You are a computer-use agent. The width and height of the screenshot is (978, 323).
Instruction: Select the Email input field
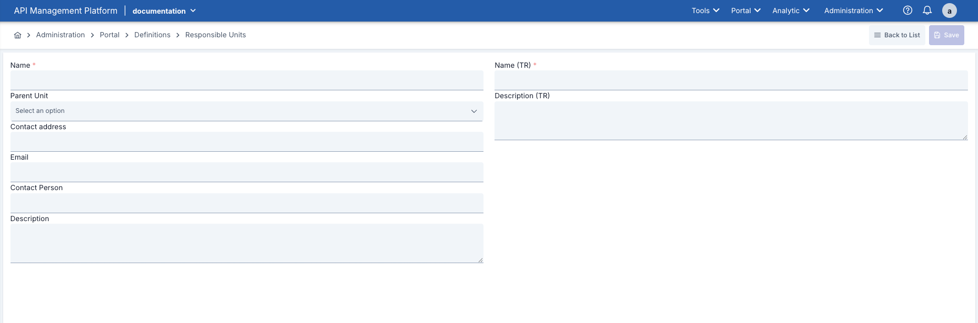pos(246,172)
